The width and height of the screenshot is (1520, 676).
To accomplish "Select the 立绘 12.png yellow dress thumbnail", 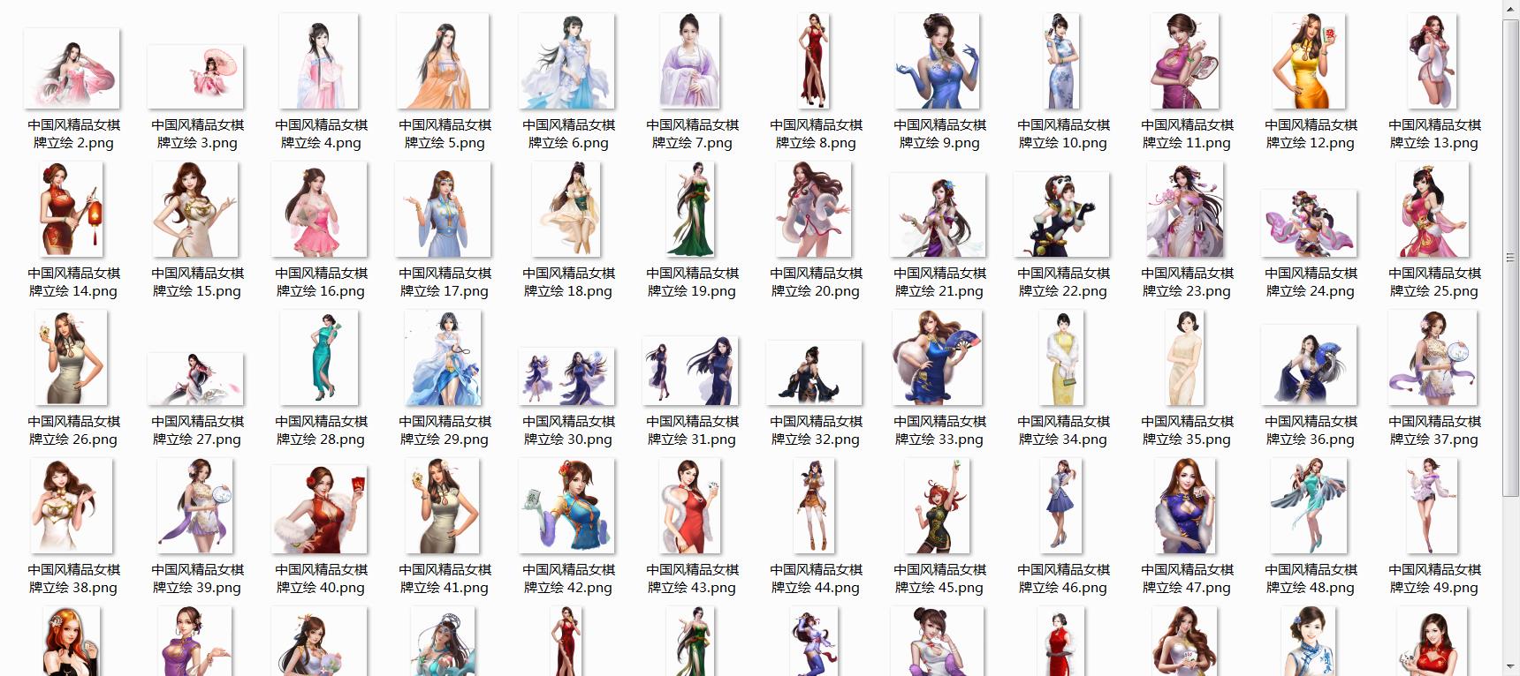I will click(x=1309, y=62).
